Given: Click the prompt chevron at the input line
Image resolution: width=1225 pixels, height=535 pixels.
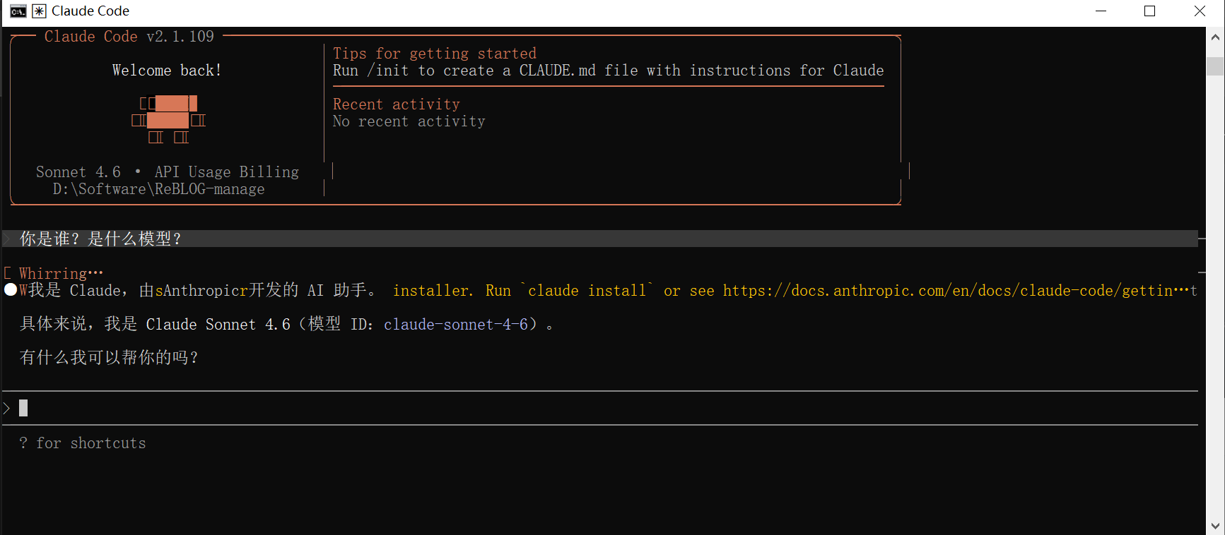Looking at the screenshot, I should tap(7, 408).
